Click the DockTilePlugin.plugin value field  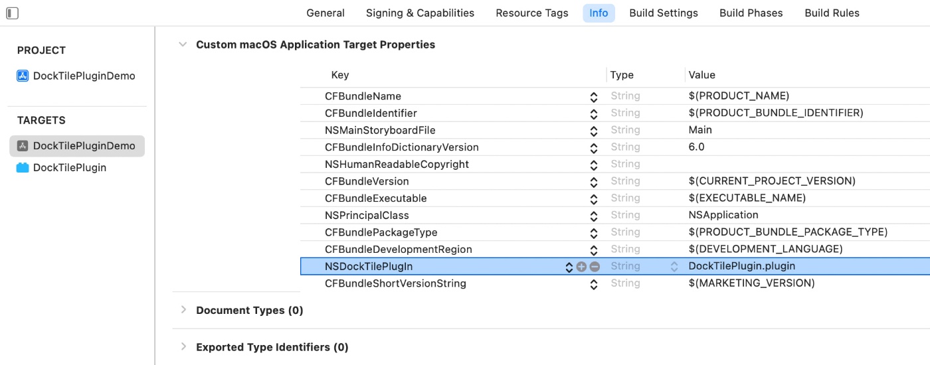click(x=742, y=266)
